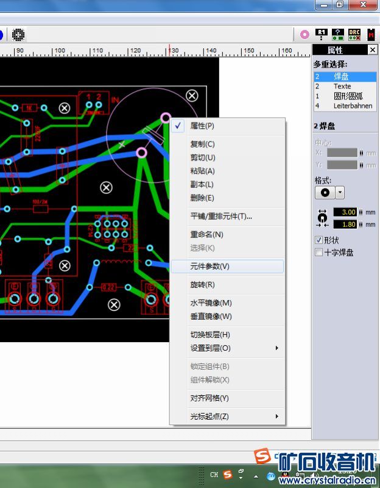This screenshot has width=380, height=488.
Task: Open 平铺/重排元件(T)... menu entry
Action: pos(227,216)
